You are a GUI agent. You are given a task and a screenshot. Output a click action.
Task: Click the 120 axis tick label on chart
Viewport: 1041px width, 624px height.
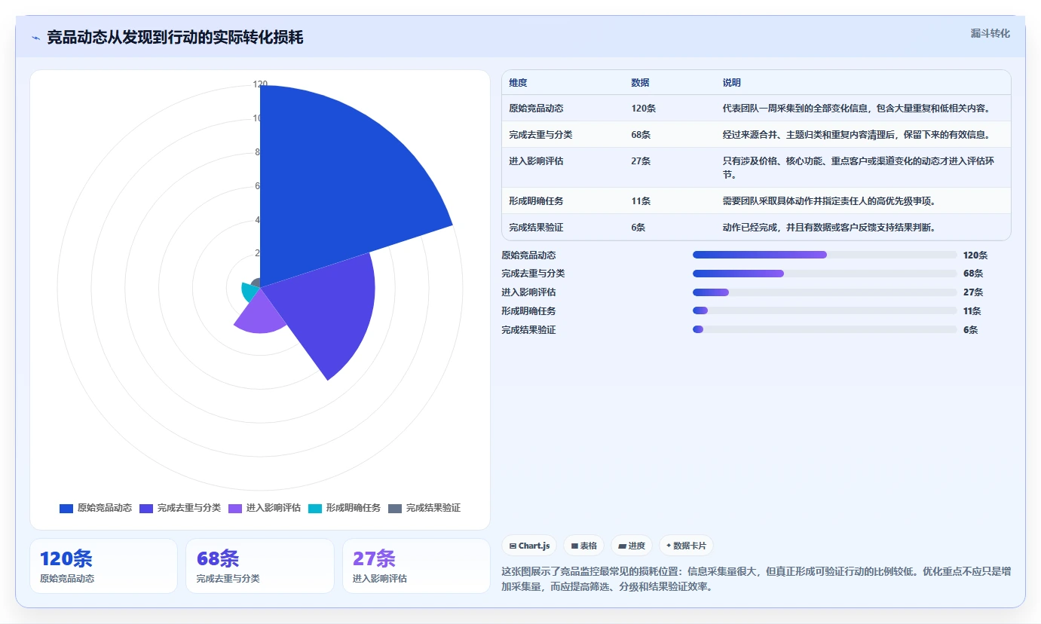[260, 84]
